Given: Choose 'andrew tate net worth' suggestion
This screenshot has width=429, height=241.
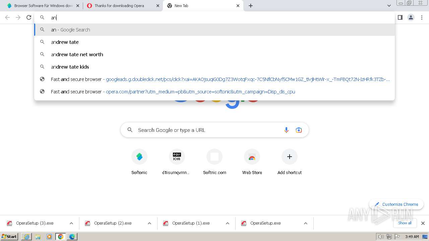Looking at the screenshot, I should [214, 55].
